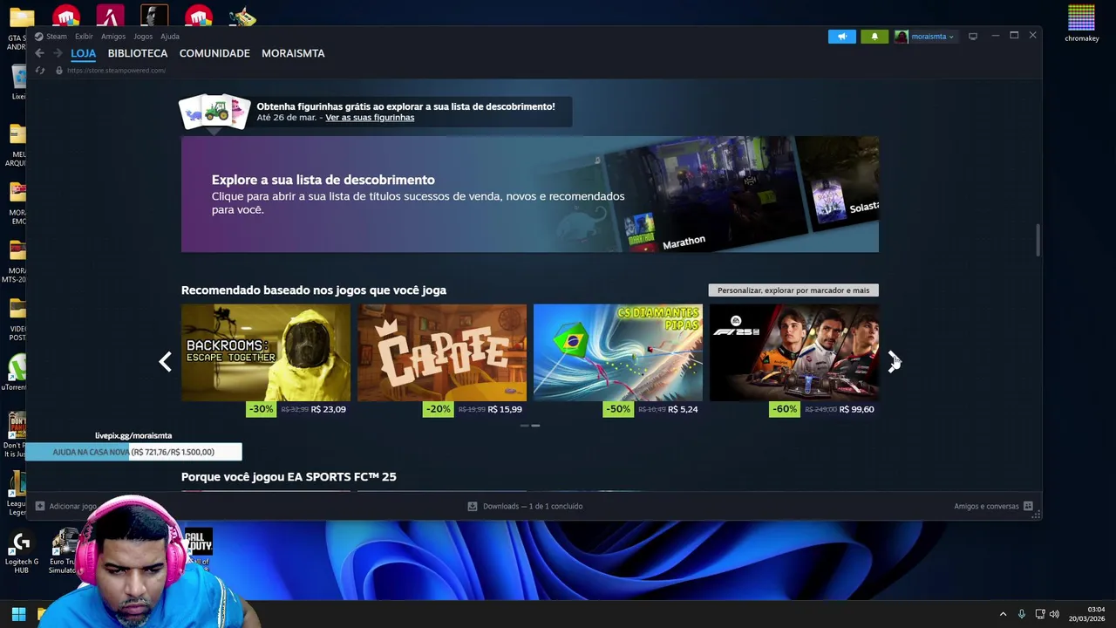Select the second carousel page indicator dot
1116x628 pixels.
pyautogui.click(x=535, y=426)
